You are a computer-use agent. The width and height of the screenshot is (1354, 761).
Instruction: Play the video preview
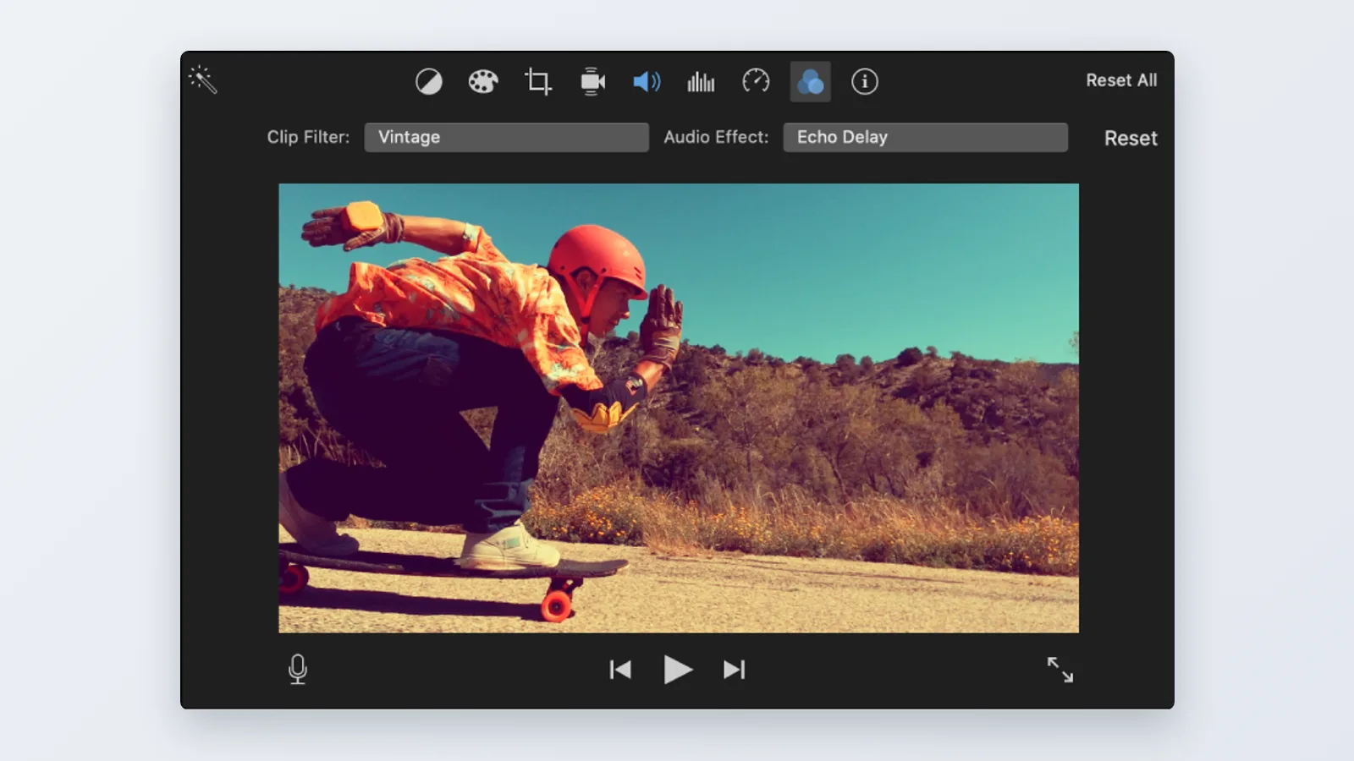(678, 670)
